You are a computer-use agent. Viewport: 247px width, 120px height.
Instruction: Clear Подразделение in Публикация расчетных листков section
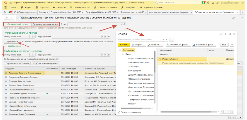tap(106, 37)
